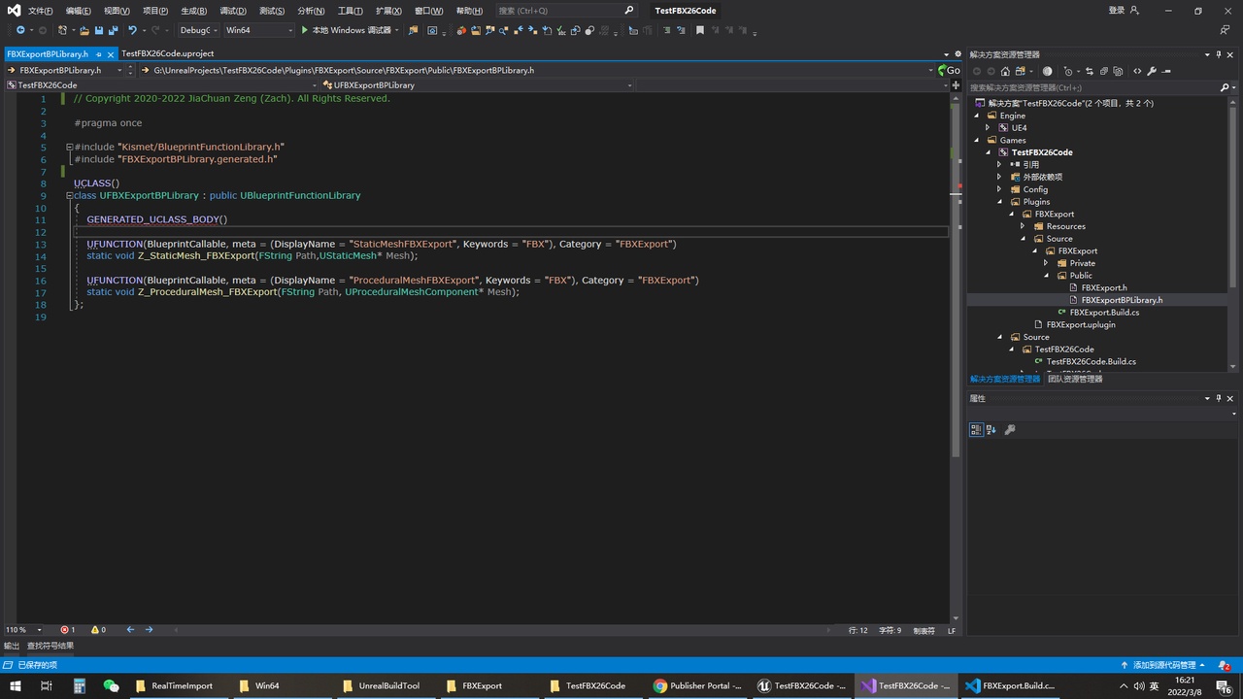Select FBXExport.uplugin in the solution tree
The width and height of the screenshot is (1243, 699).
click(x=1081, y=324)
